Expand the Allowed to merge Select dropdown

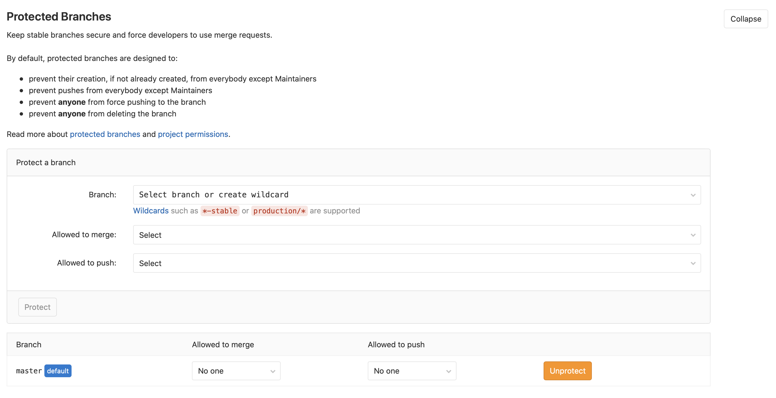(x=416, y=235)
